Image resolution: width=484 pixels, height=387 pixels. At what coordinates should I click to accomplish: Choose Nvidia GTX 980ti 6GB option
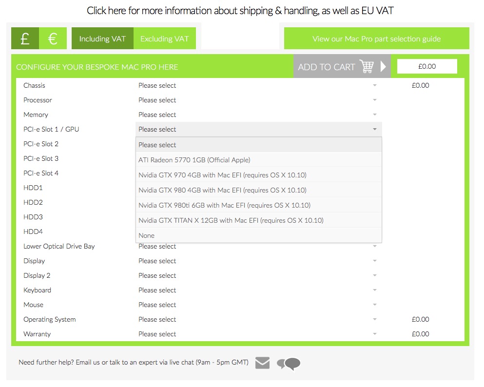tap(259, 205)
